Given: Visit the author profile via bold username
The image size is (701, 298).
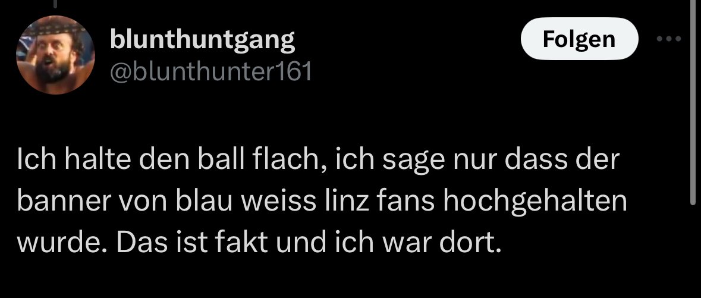Looking at the screenshot, I should [202, 40].
